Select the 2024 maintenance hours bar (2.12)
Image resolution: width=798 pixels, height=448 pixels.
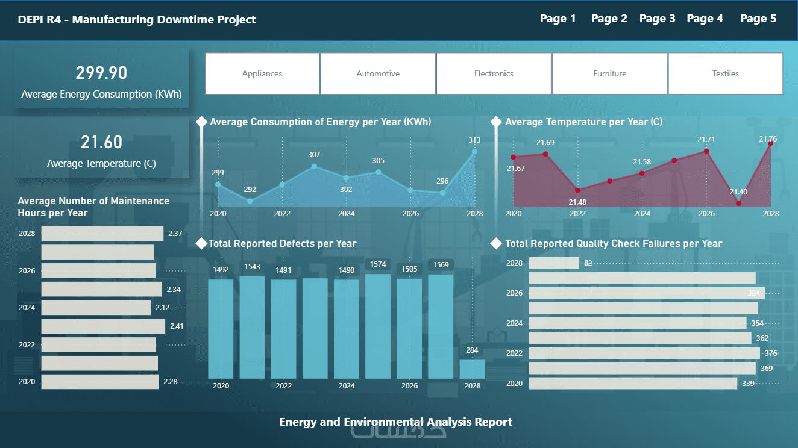click(96, 308)
